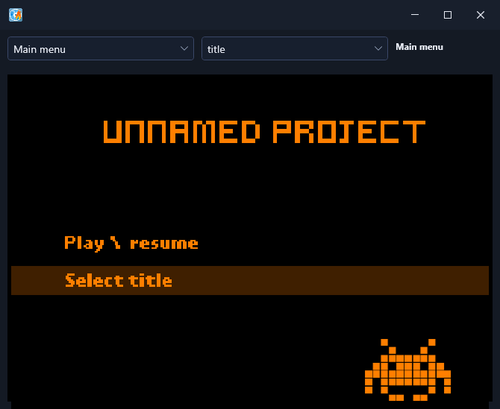Choose the Select title menu entry
Screen dimensions: 500x409
(x=250, y=280)
